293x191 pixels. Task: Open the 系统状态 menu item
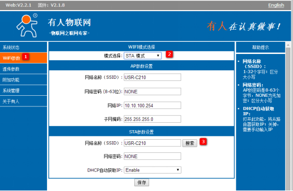pyautogui.click(x=23, y=47)
